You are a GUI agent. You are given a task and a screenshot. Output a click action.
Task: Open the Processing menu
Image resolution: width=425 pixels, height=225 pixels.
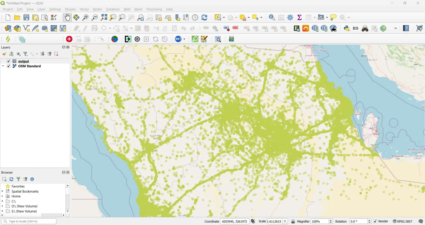[154, 9]
